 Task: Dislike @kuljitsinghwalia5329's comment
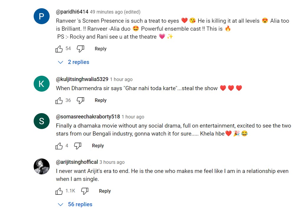tap(80, 100)
